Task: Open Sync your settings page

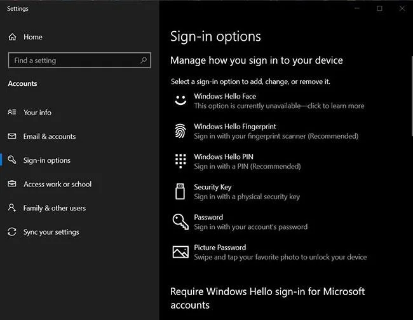Action: click(51, 232)
